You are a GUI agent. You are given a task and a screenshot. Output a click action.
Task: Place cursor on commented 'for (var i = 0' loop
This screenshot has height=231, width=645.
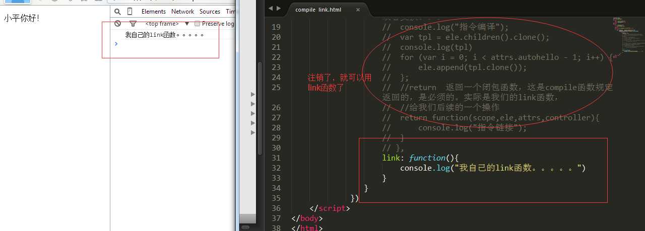click(x=497, y=57)
